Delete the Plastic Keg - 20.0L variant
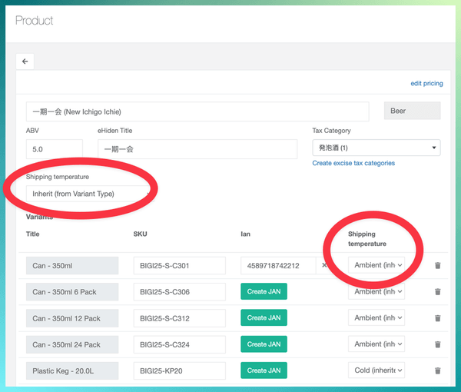461x392 pixels. tap(437, 370)
